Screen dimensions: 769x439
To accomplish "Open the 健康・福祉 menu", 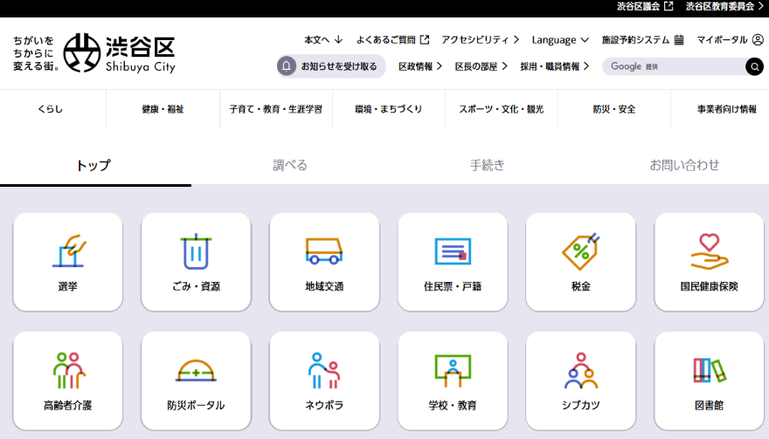I will [163, 109].
